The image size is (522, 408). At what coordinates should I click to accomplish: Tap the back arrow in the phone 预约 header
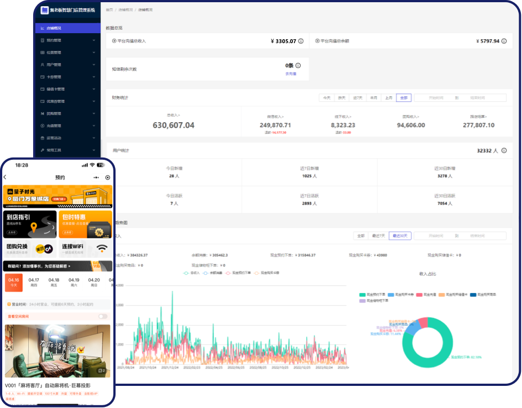(x=5, y=177)
